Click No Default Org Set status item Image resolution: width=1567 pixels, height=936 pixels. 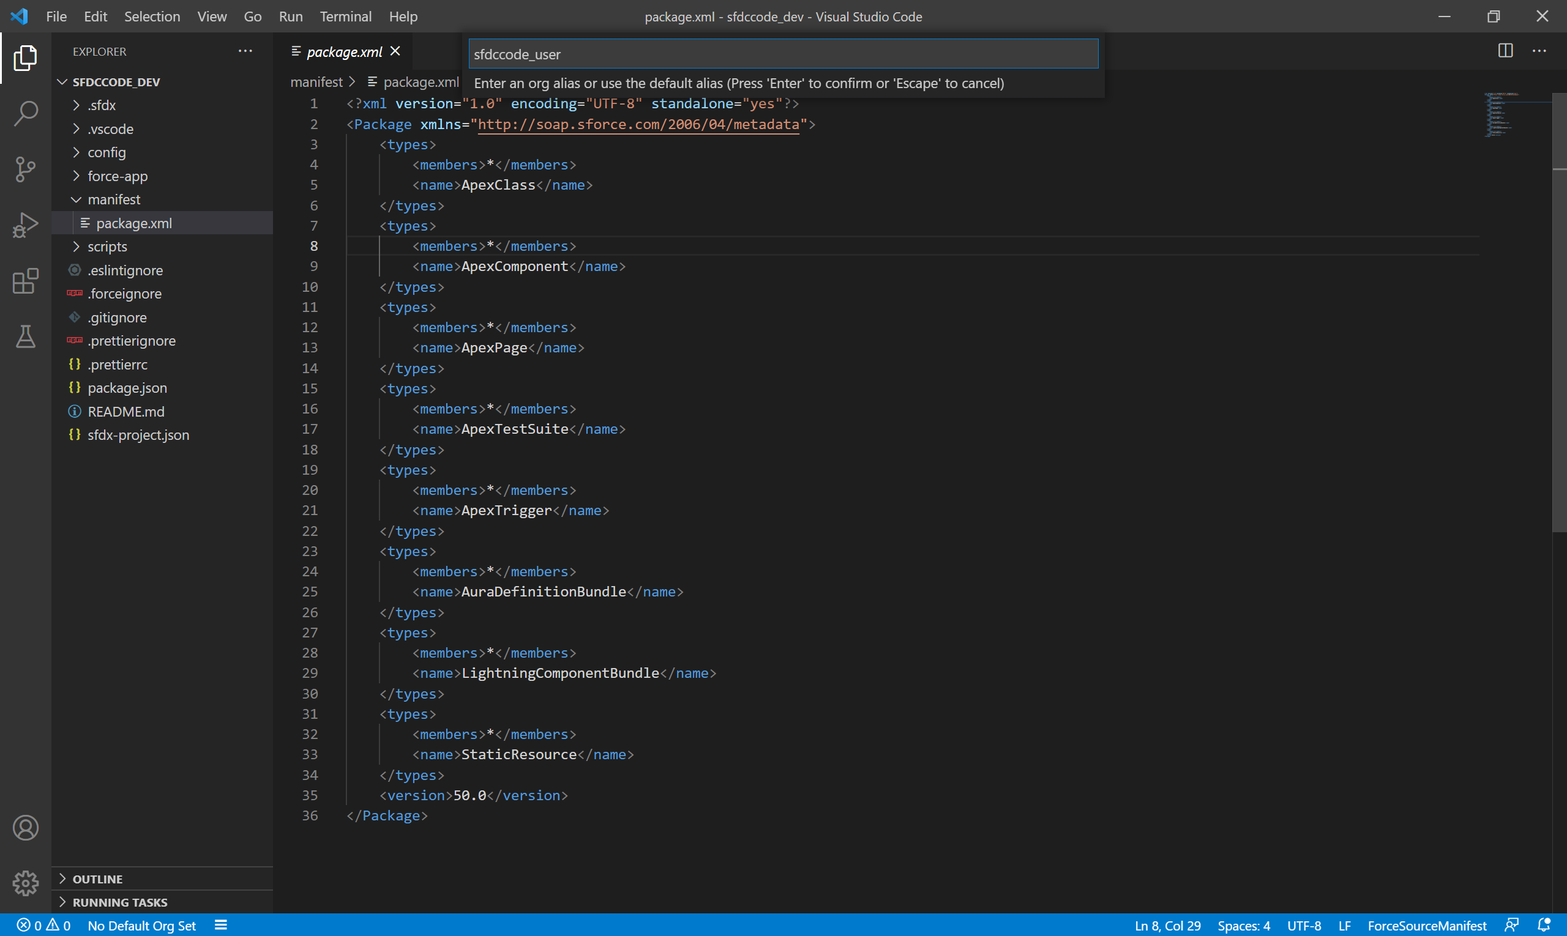click(141, 925)
